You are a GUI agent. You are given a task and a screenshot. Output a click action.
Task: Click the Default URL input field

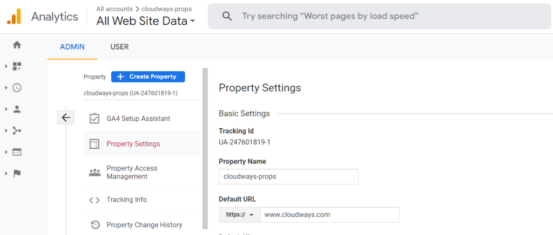[330, 215]
